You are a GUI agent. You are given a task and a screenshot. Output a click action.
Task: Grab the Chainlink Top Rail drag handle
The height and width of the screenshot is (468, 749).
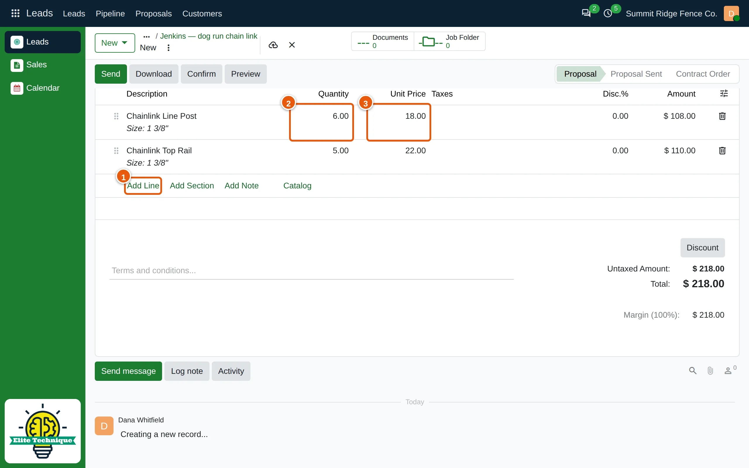point(116,150)
